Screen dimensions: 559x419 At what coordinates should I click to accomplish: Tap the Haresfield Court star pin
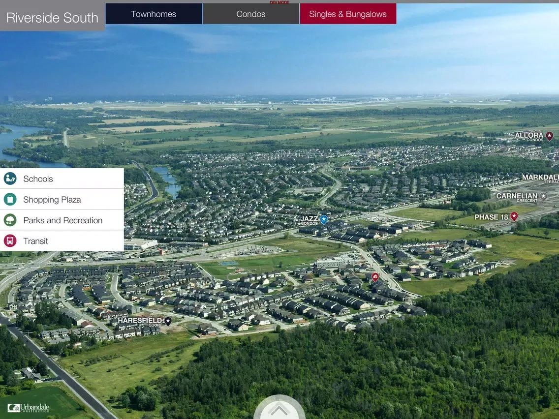(168, 321)
